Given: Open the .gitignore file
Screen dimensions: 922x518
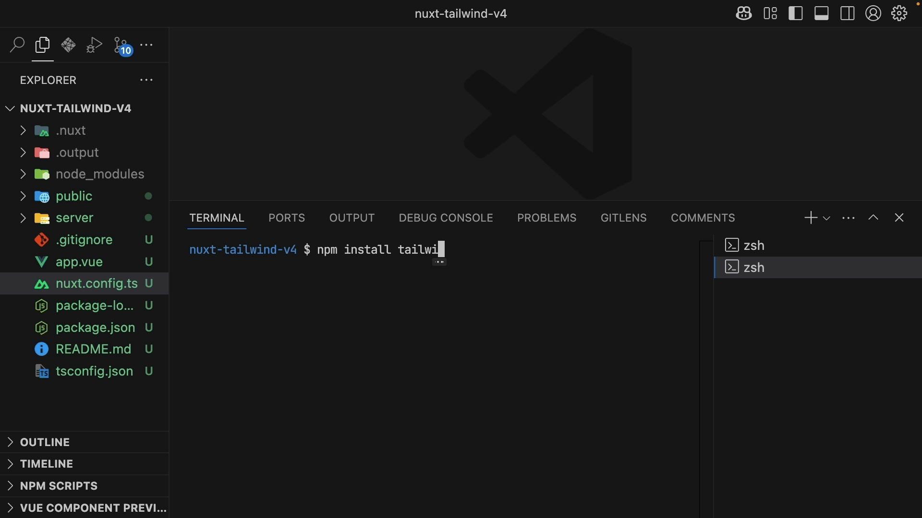Looking at the screenshot, I should point(84,240).
